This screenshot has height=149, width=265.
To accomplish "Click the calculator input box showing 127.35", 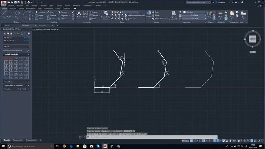I will pyautogui.click(x=16, y=46).
